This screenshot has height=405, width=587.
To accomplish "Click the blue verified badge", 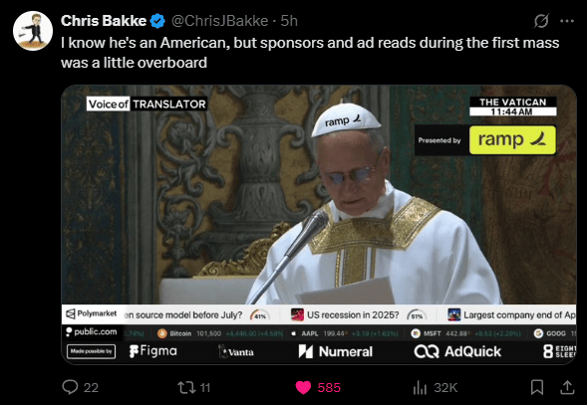I will tap(157, 21).
